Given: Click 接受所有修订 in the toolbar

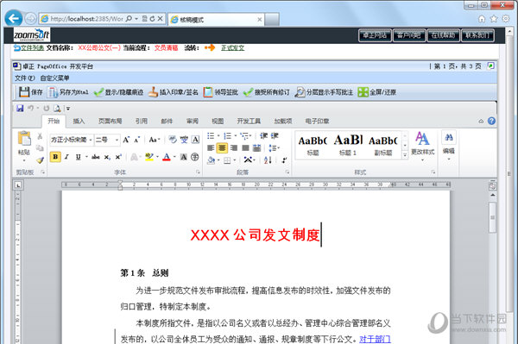Looking at the screenshot, I should pos(266,92).
